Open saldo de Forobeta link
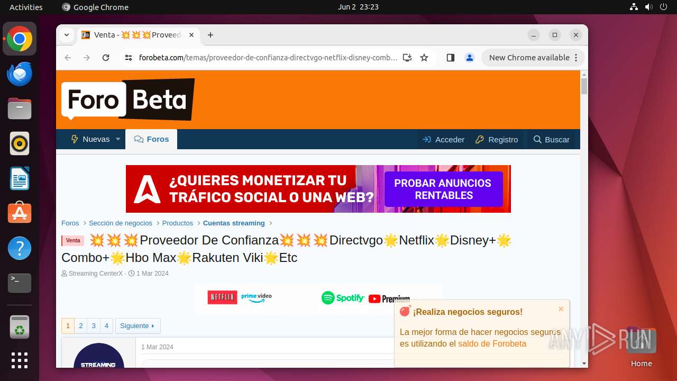 coord(492,344)
